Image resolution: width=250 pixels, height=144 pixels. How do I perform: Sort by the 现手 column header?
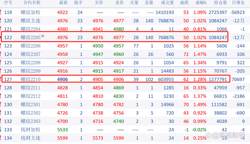click(78, 3)
